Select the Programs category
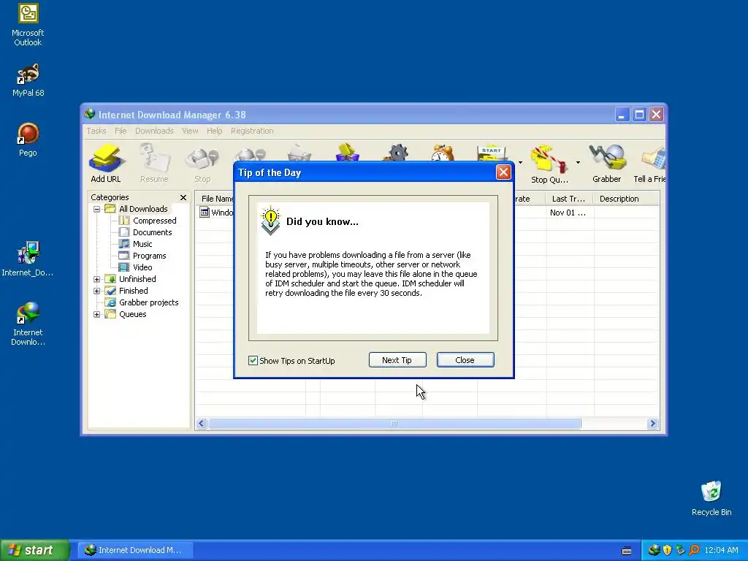Image resolution: width=748 pixels, height=561 pixels. [149, 256]
